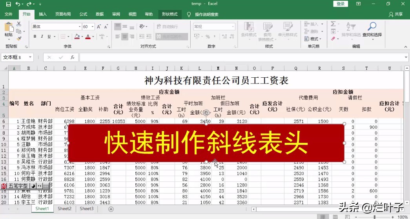Expand the font color dropdown arrow

93,36
